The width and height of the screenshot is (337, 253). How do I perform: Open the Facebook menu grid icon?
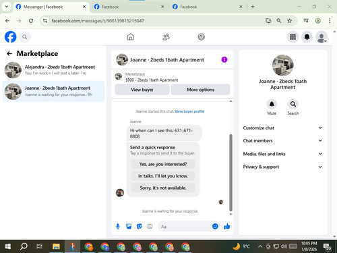[x=293, y=37]
